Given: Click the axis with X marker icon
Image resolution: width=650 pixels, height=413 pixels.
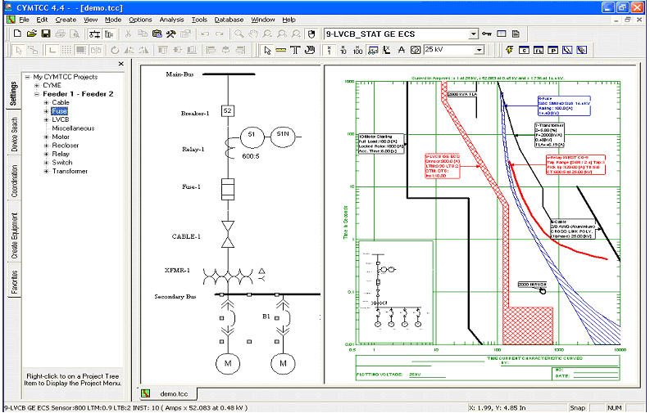Looking at the screenshot, I should [x=386, y=51].
